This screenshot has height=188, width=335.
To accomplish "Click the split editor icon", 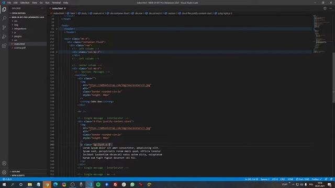I will pos(325,8).
